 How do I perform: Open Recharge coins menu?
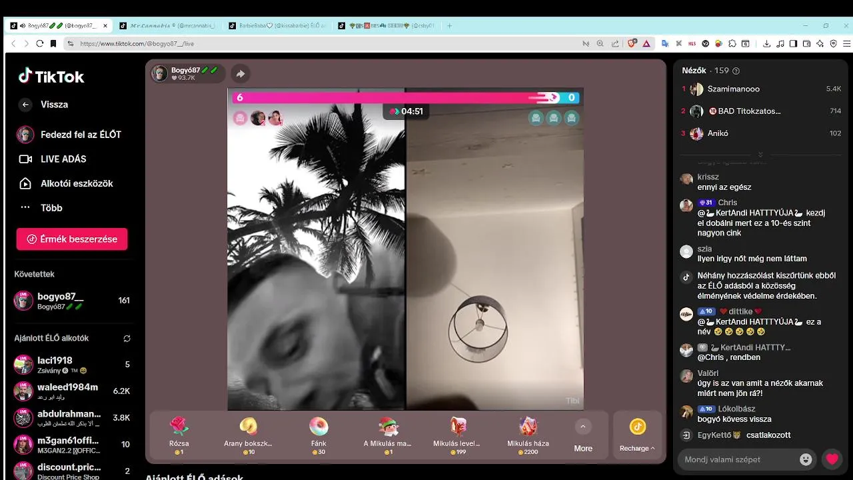click(637, 435)
